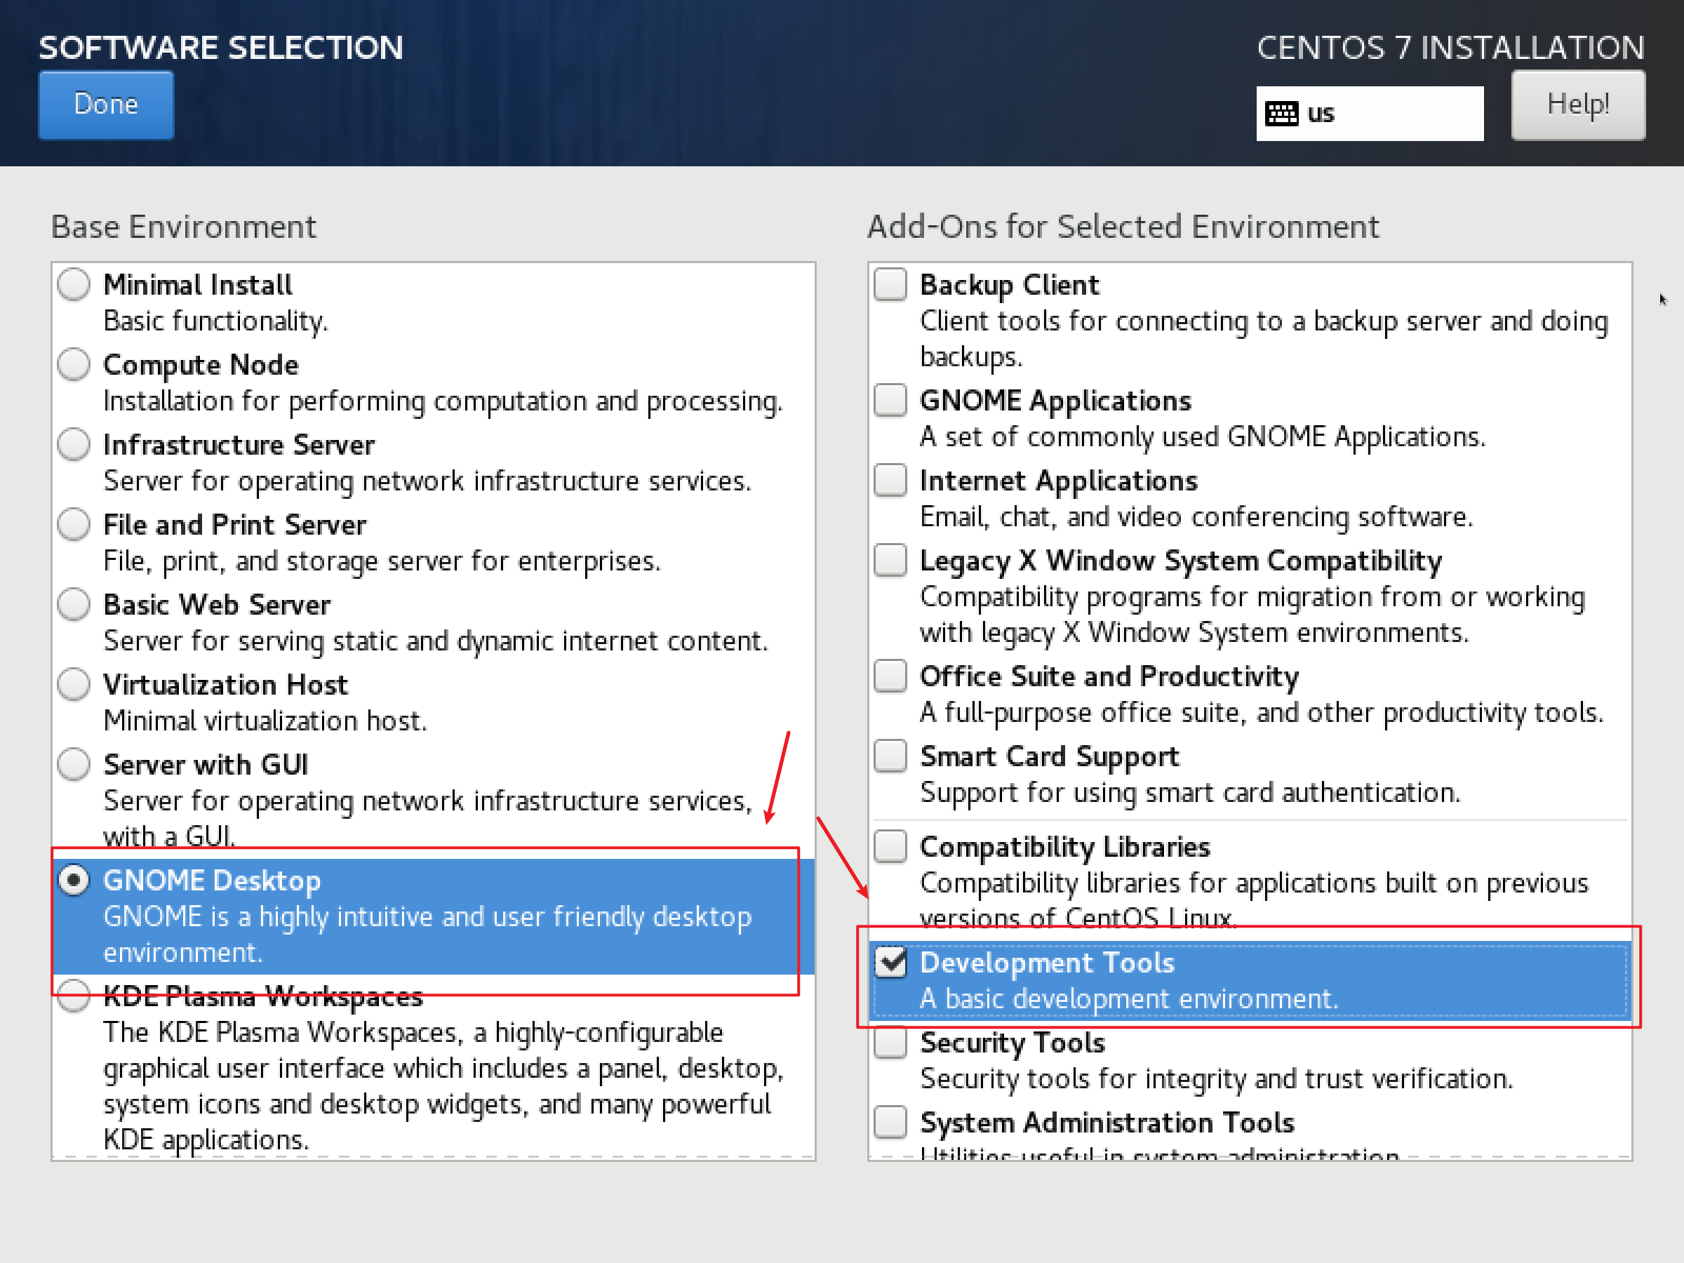Select the Compute Node radio button
This screenshot has height=1263, width=1684.
click(x=74, y=365)
